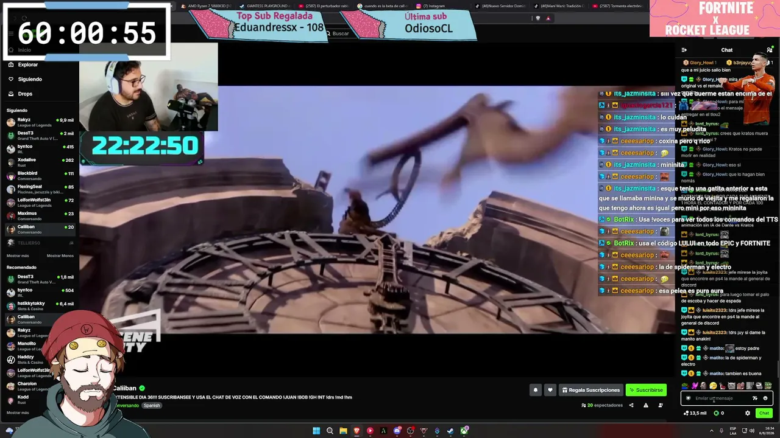This screenshot has height=438, width=780.
Task: Toggle follow heart button under video
Action: [x=550, y=390]
